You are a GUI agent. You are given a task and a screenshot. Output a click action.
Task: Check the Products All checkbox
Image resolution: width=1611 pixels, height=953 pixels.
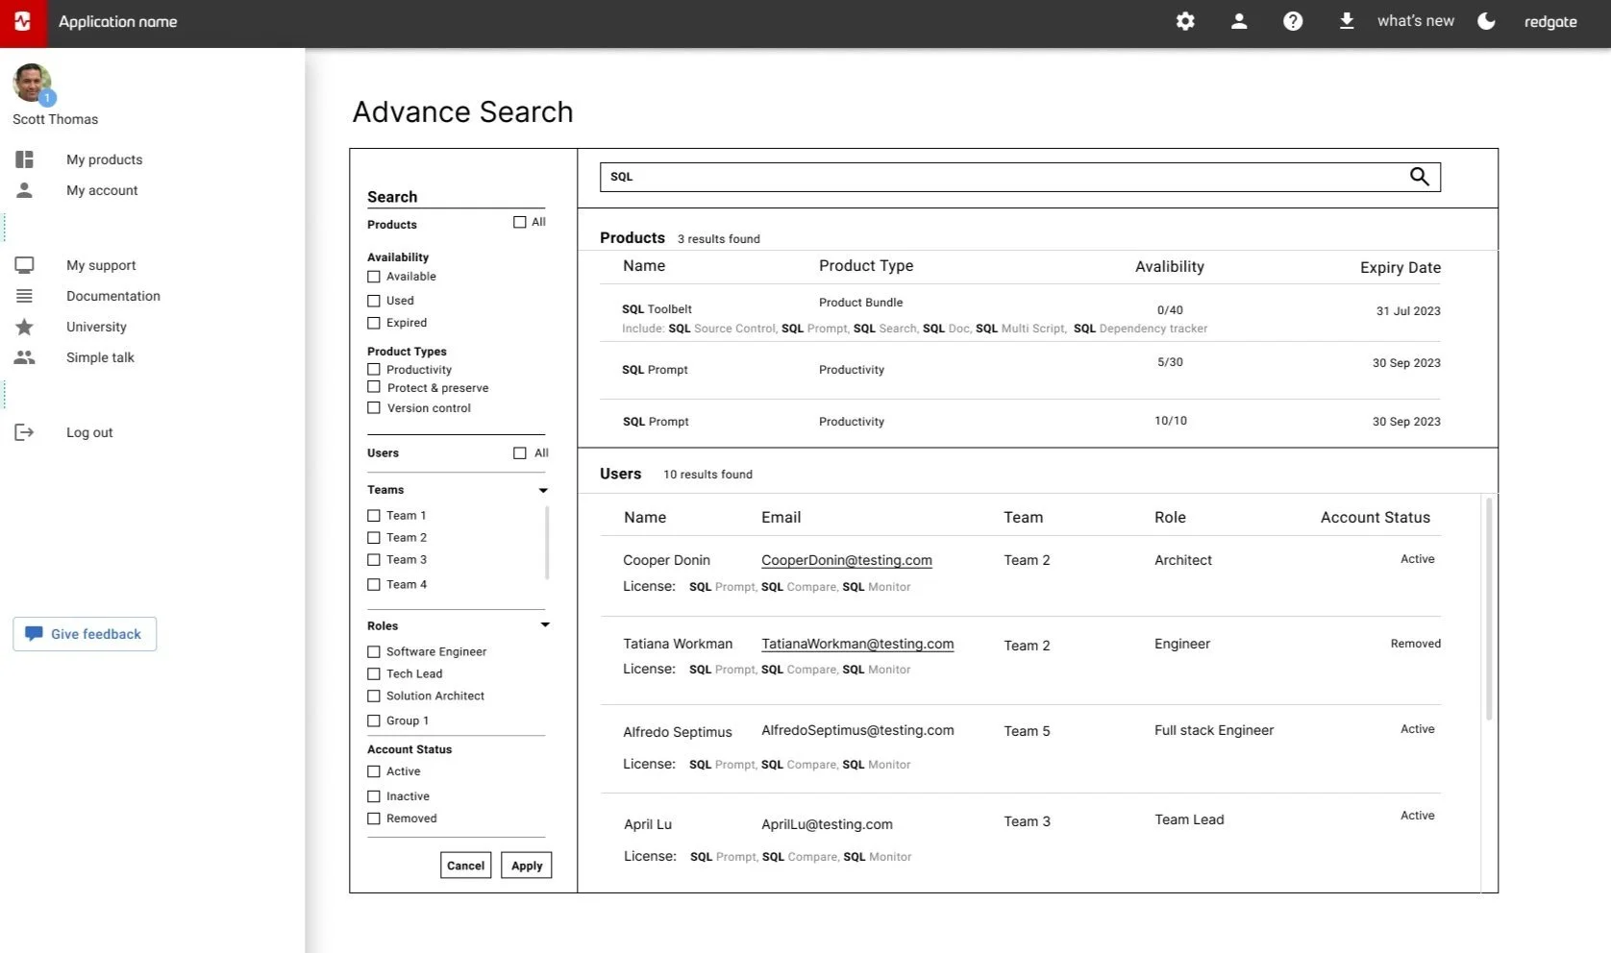(520, 222)
